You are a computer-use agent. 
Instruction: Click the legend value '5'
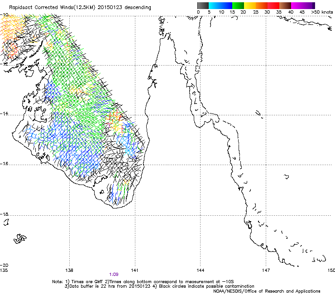(209, 12)
